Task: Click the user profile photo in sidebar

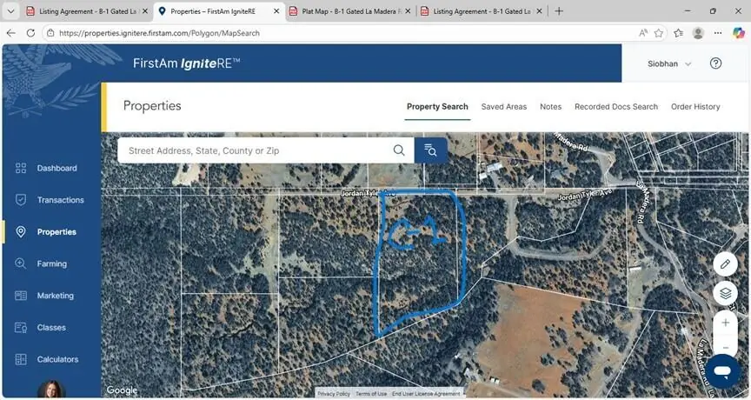Action: pos(51,390)
